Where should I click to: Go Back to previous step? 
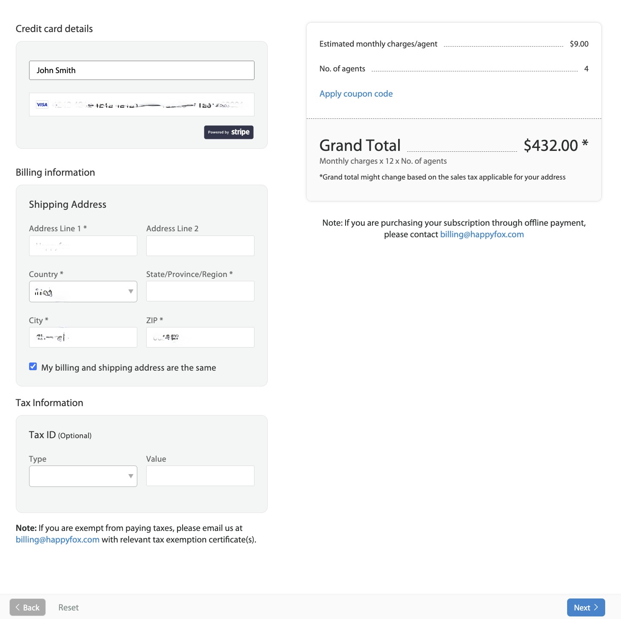27,607
